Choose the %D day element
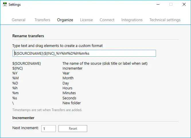 coord(15,83)
